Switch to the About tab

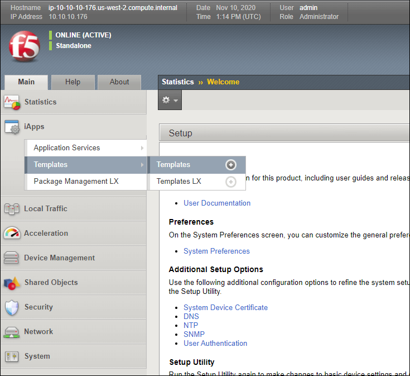(119, 82)
